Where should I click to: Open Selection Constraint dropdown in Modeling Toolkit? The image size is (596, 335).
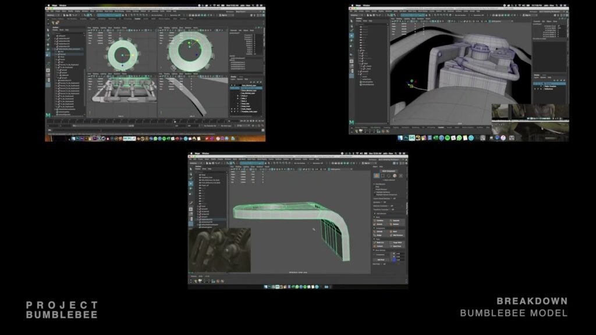coord(391,206)
